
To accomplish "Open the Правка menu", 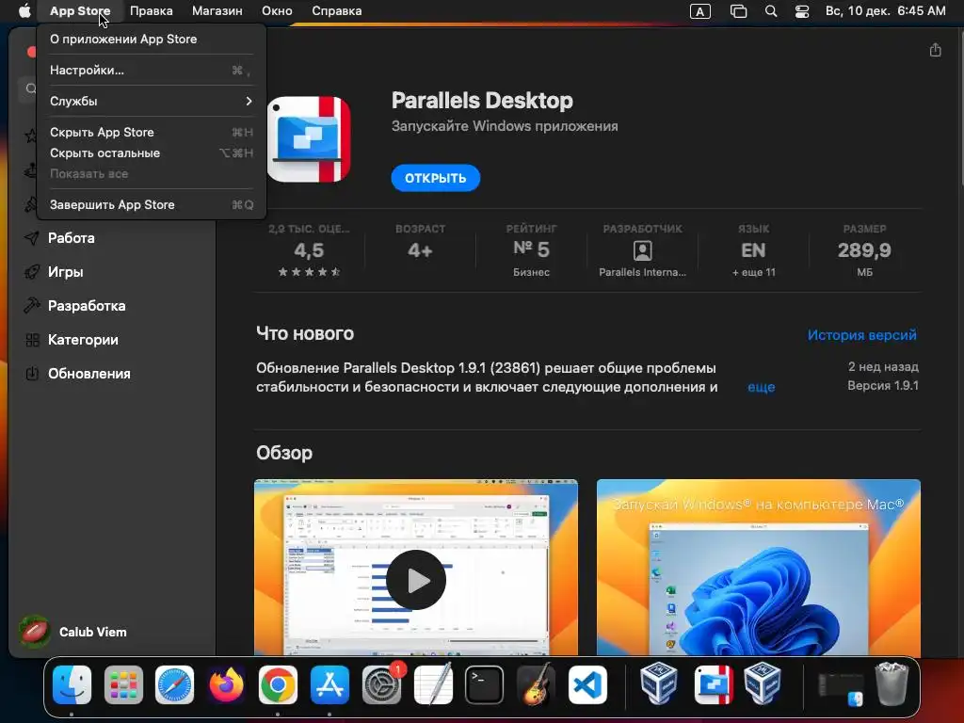I will coord(152,11).
